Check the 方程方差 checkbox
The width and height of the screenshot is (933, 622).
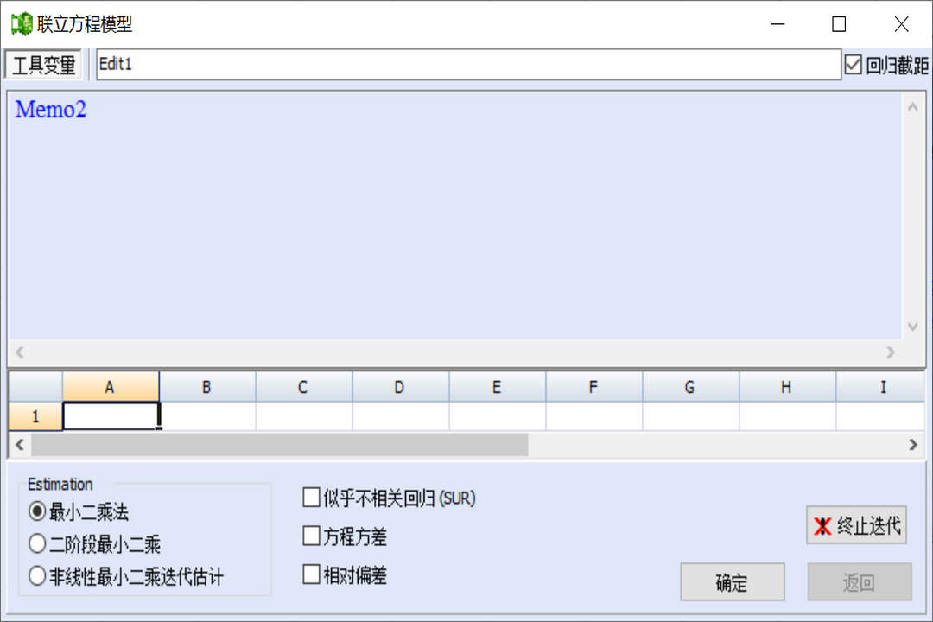point(311,536)
